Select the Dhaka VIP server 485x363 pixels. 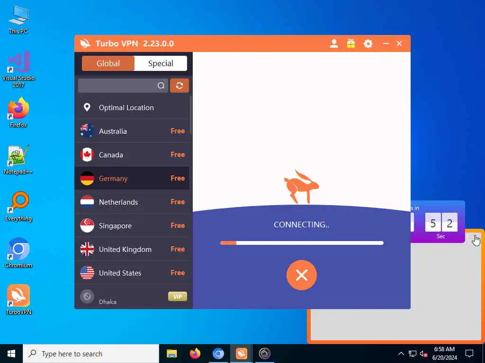(x=132, y=297)
